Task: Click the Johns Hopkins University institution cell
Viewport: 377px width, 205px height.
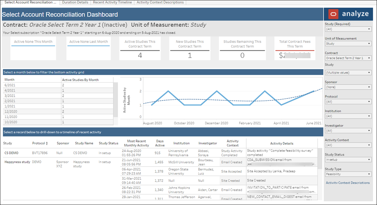Action: [x=179, y=190]
